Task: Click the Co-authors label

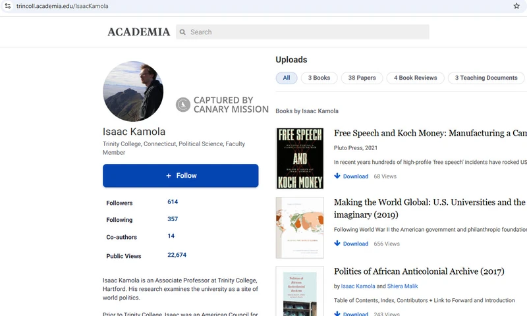Action: point(122,237)
